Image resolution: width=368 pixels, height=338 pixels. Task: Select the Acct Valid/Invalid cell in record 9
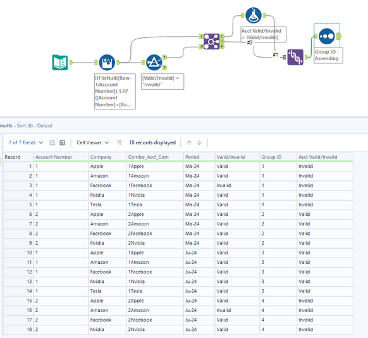click(325, 243)
